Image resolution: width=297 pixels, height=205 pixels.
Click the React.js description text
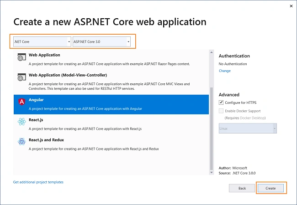pyautogui.click(x=85, y=129)
